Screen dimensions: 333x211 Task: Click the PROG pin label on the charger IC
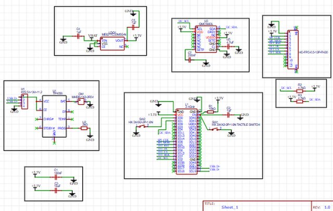point(61,128)
